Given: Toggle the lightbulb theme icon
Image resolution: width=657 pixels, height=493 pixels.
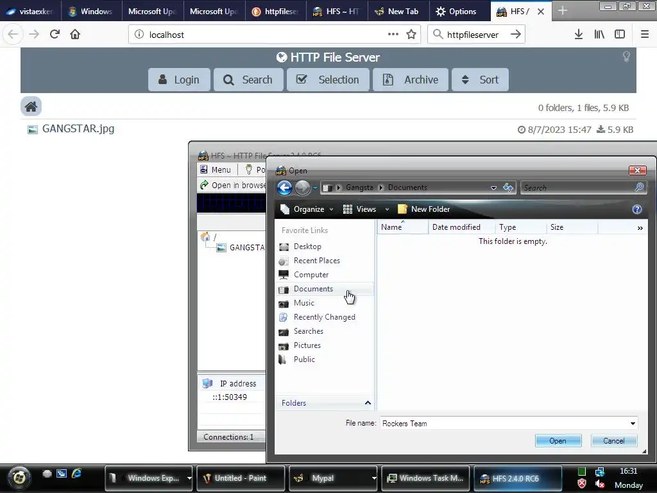Looking at the screenshot, I should pyautogui.click(x=626, y=56).
